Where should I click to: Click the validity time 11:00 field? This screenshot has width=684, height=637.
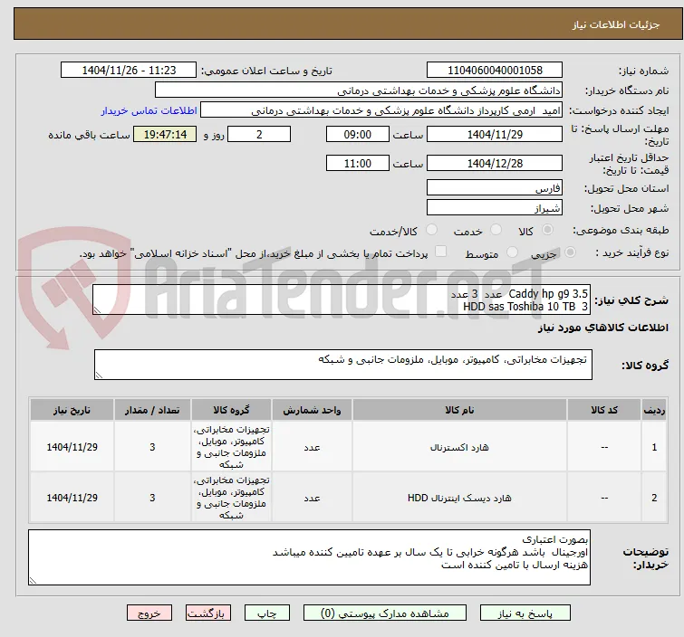pos(358,164)
